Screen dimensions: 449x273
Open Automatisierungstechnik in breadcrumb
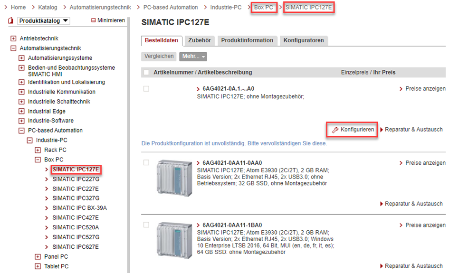coord(100,8)
